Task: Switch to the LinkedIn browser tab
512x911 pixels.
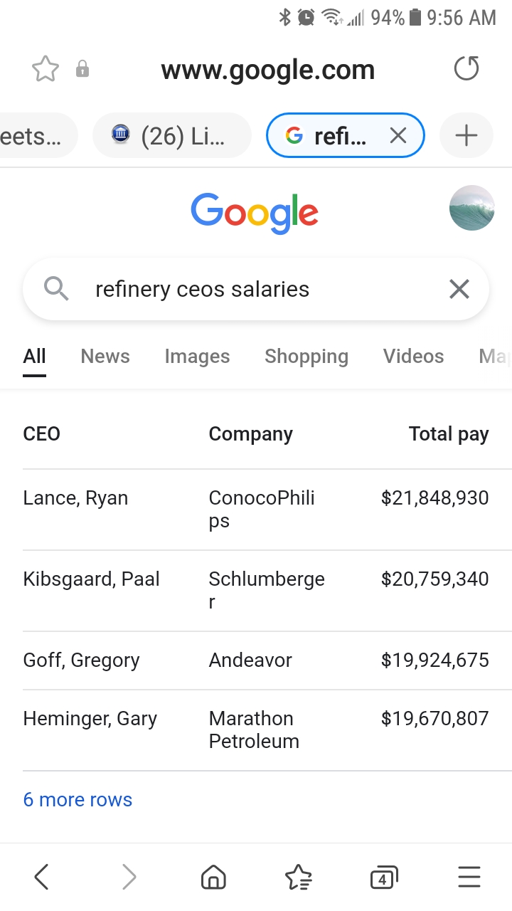Action: 172,135
